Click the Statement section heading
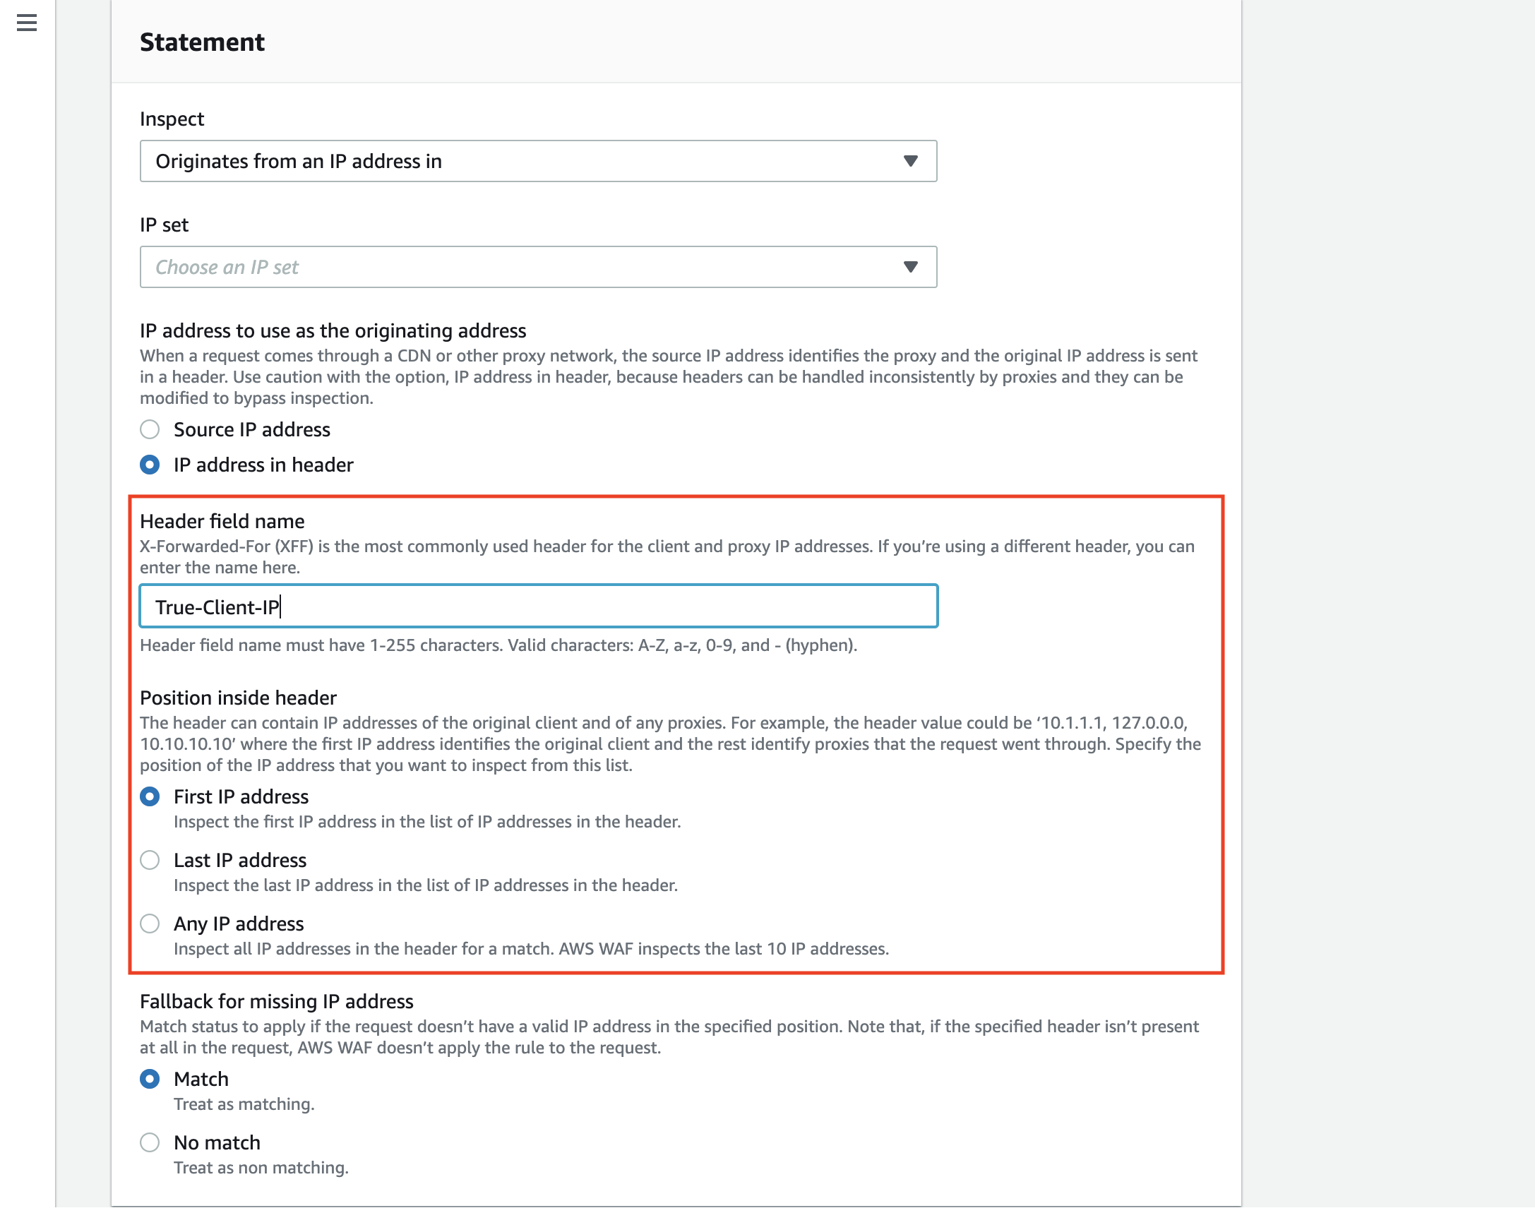The width and height of the screenshot is (1535, 1213). (202, 42)
